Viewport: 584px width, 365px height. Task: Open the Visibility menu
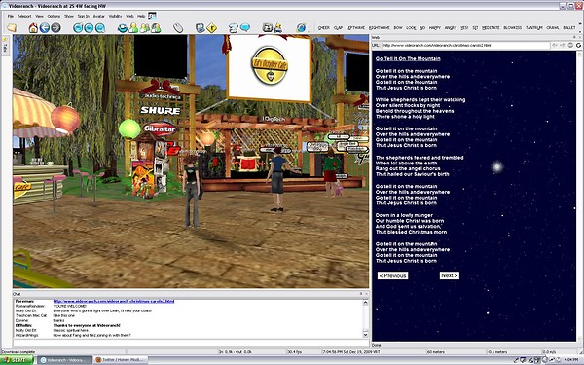point(115,16)
